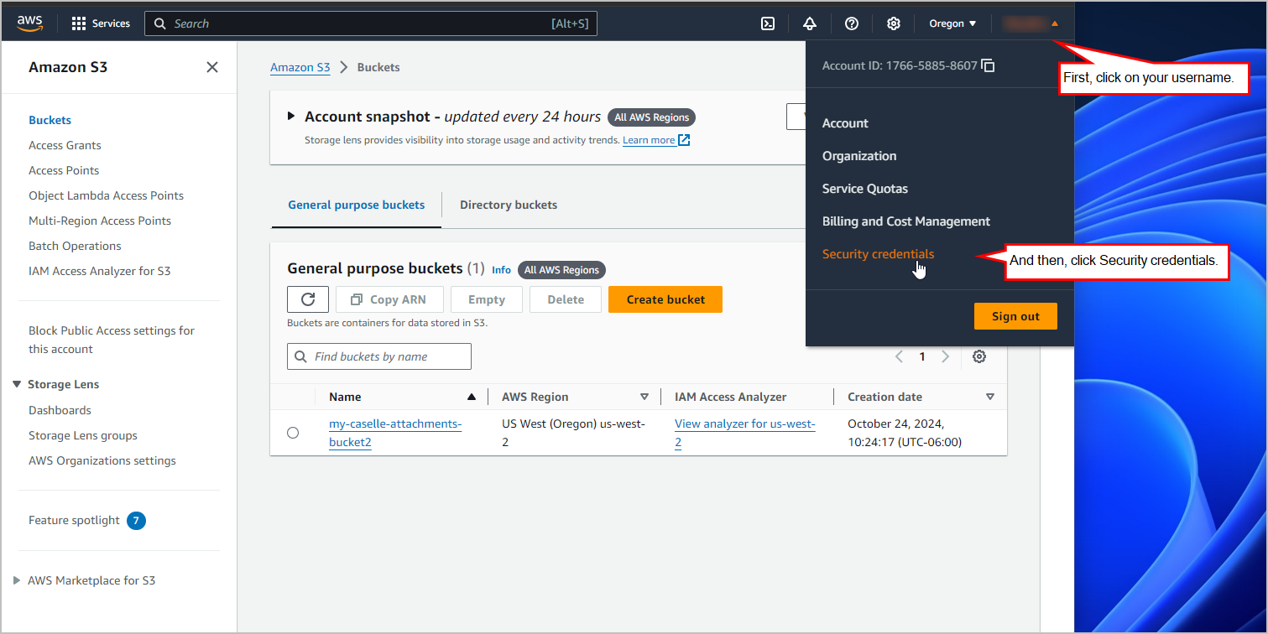The width and height of the screenshot is (1268, 634).
Task: Go to next page of buckets
Action: click(x=946, y=356)
